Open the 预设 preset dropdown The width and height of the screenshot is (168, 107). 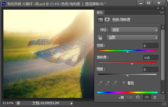[134, 30]
